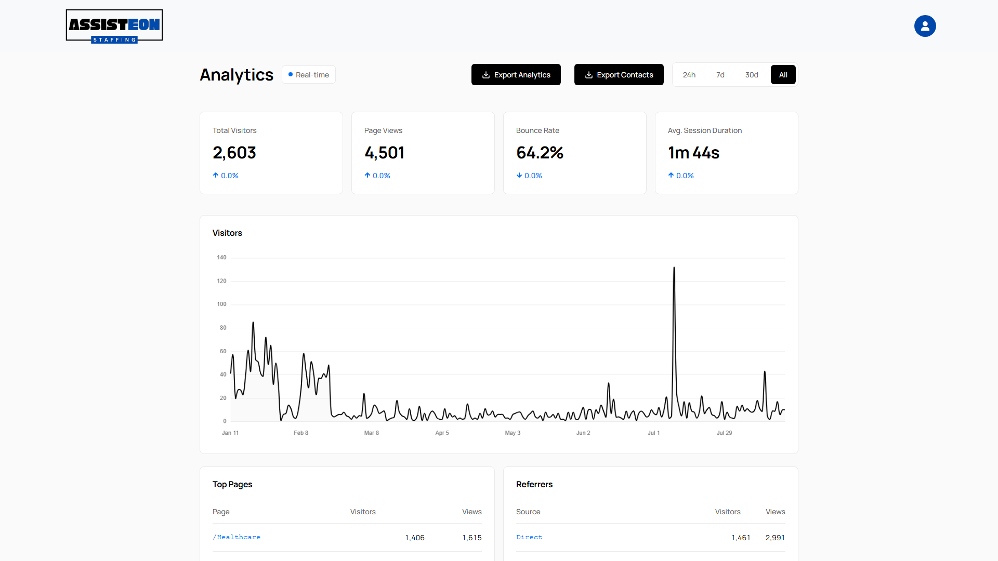Select the 24h time range
The width and height of the screenshot is (998, 561).
click(689, 75)
